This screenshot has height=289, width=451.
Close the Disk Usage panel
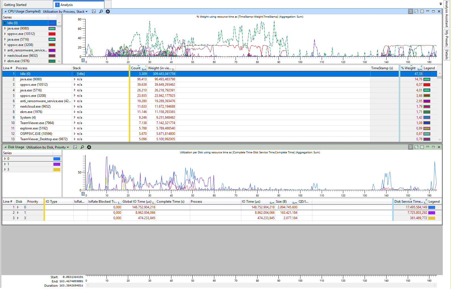tap(439, 147)
